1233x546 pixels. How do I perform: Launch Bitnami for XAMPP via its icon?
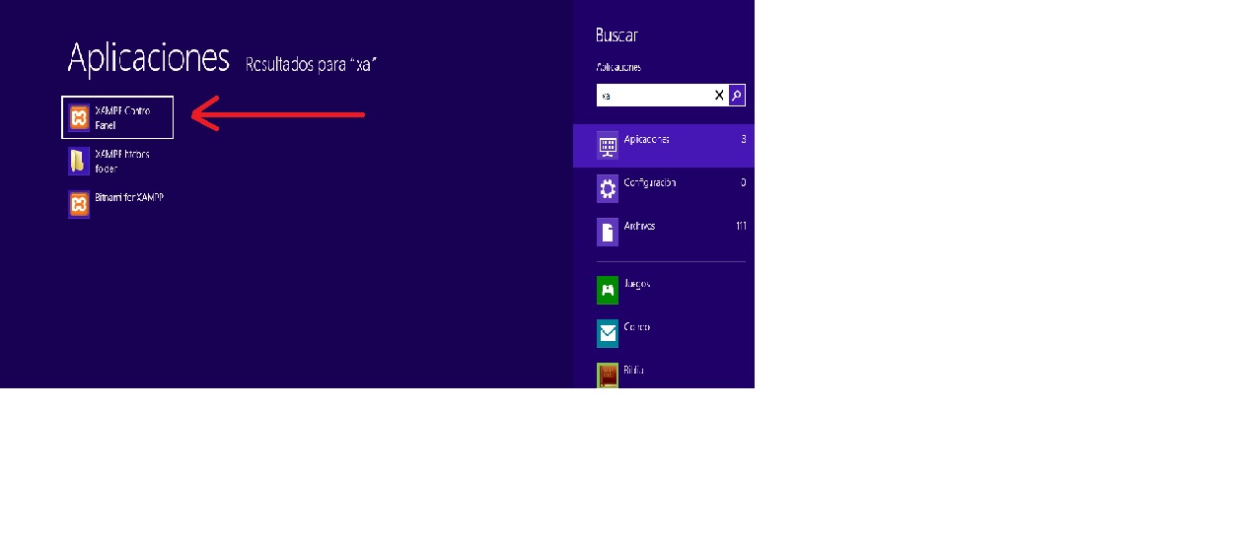click(x=79, y=204)
